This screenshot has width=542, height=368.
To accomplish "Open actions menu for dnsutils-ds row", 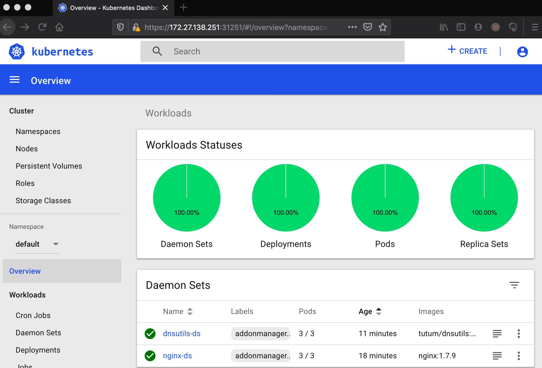I will click(519, 334).
